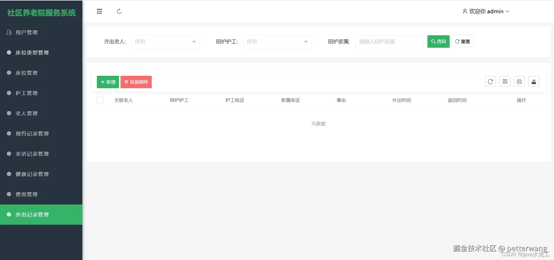Open the column filter grid icon
Screen dimensions: 554x260
(505, 82)
